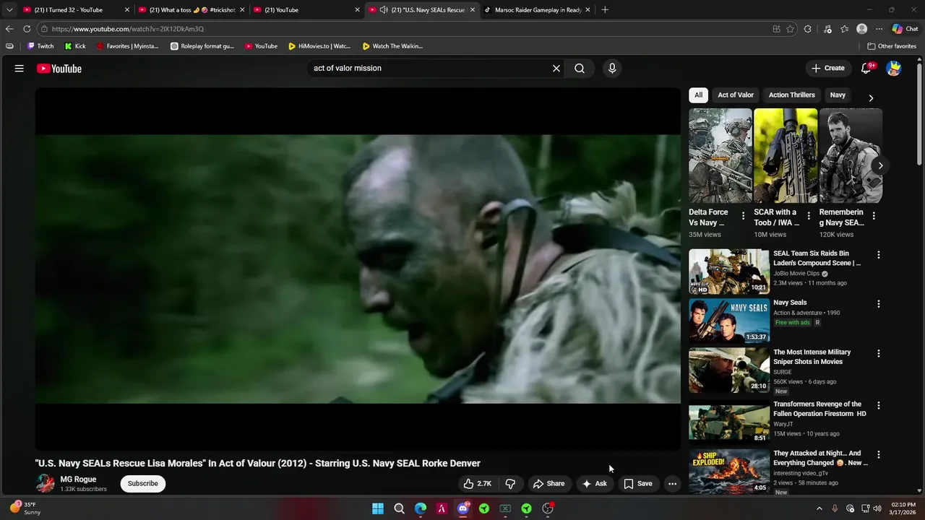Open SEAL Team Six Raids video thumbnail
This screenshot has width=925, height=520.
pyautogui.click(x=728, y=272)
